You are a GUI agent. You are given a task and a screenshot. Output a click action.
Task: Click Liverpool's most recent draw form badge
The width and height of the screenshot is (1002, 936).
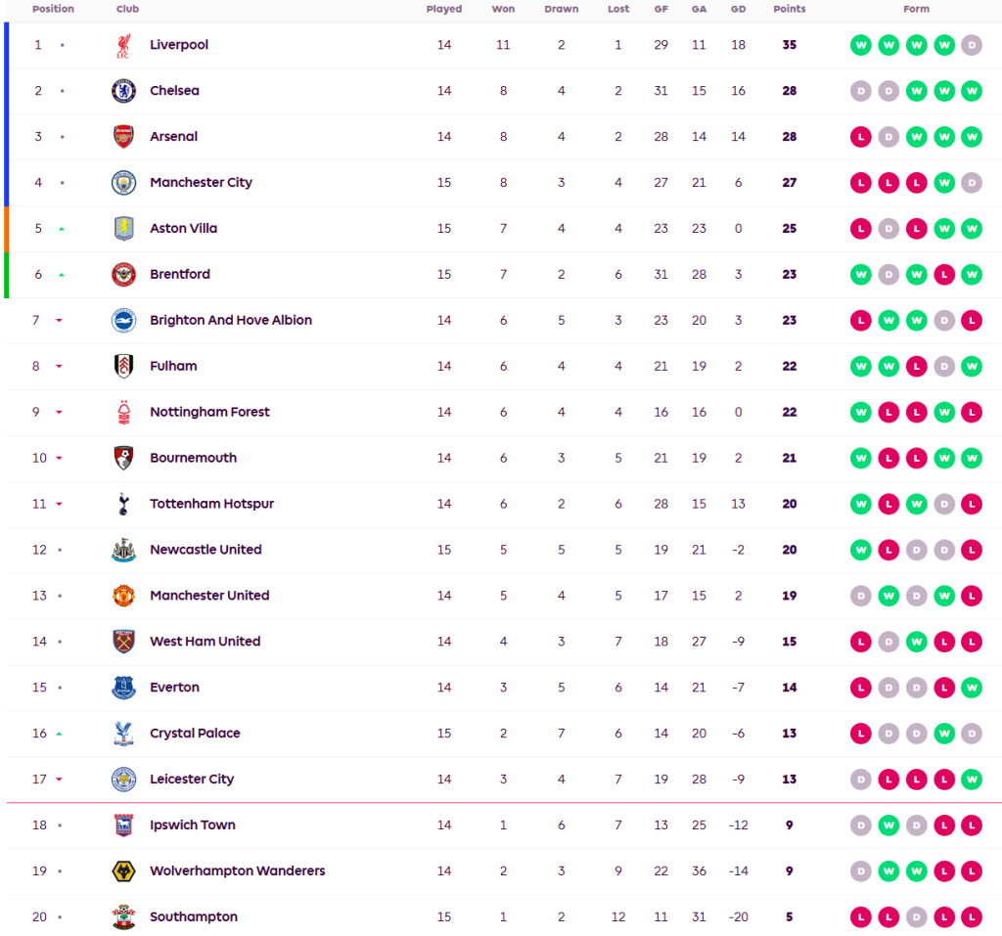click(972, 45)
